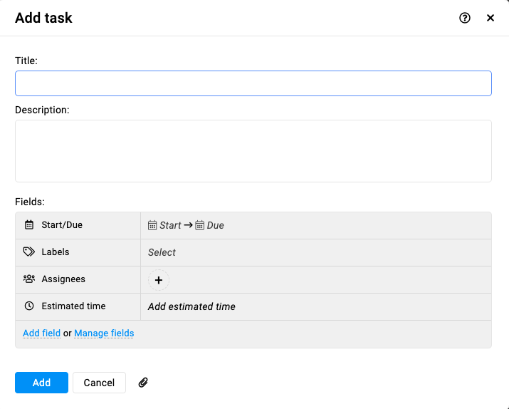Open the Labels Select dropdown
Image resolution: width=509 pixels, height=409 pixels.
click(162, 252)
